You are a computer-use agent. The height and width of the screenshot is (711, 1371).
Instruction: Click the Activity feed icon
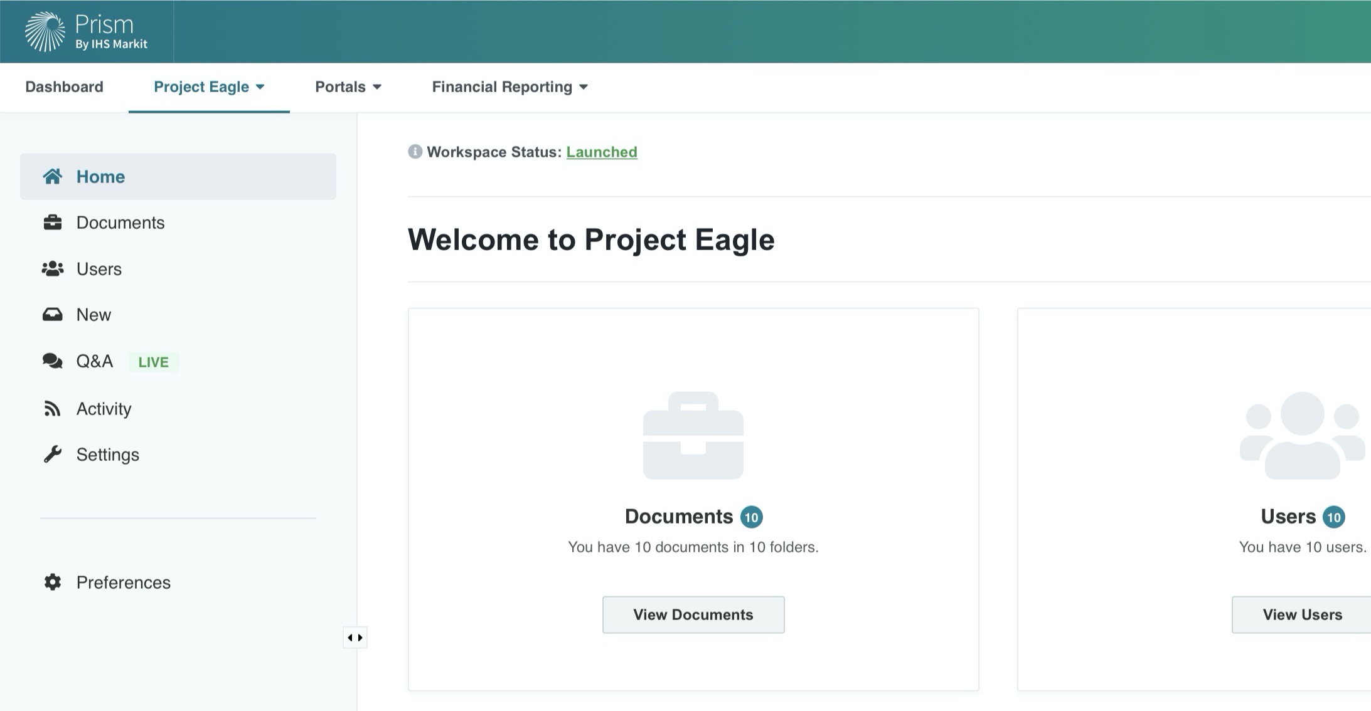[x=53, y=409]
